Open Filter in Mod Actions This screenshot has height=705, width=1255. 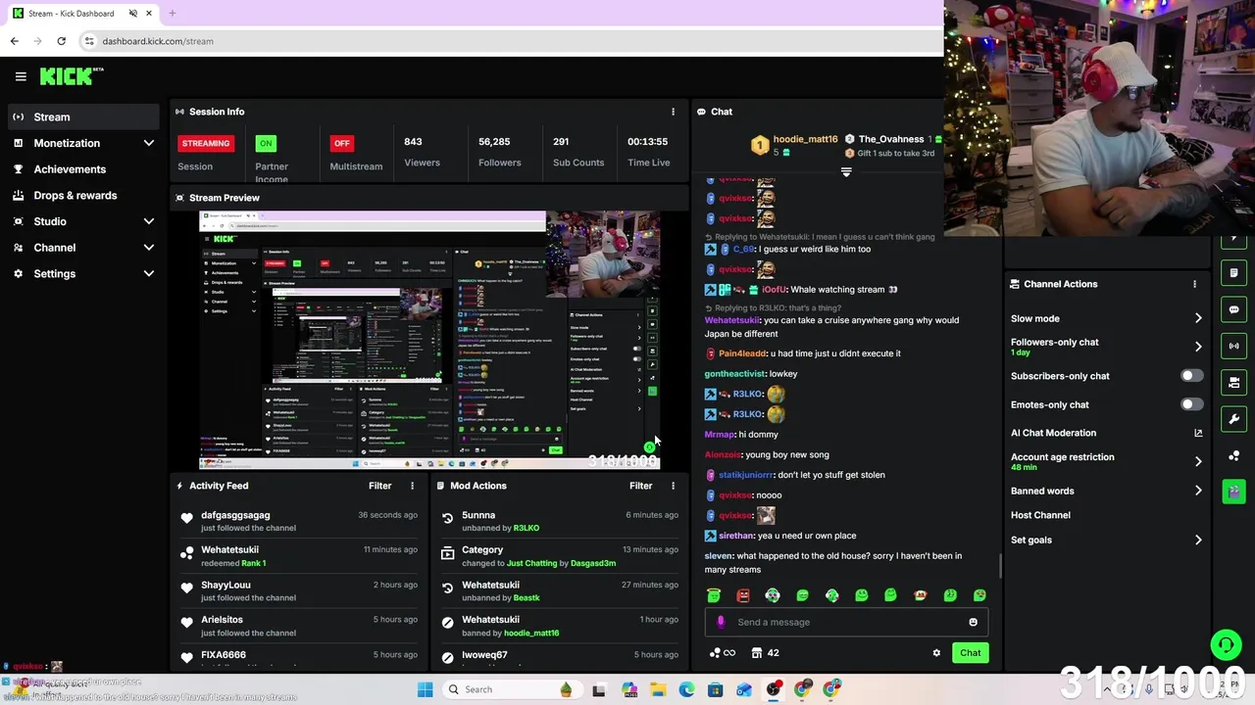point(640,486)
